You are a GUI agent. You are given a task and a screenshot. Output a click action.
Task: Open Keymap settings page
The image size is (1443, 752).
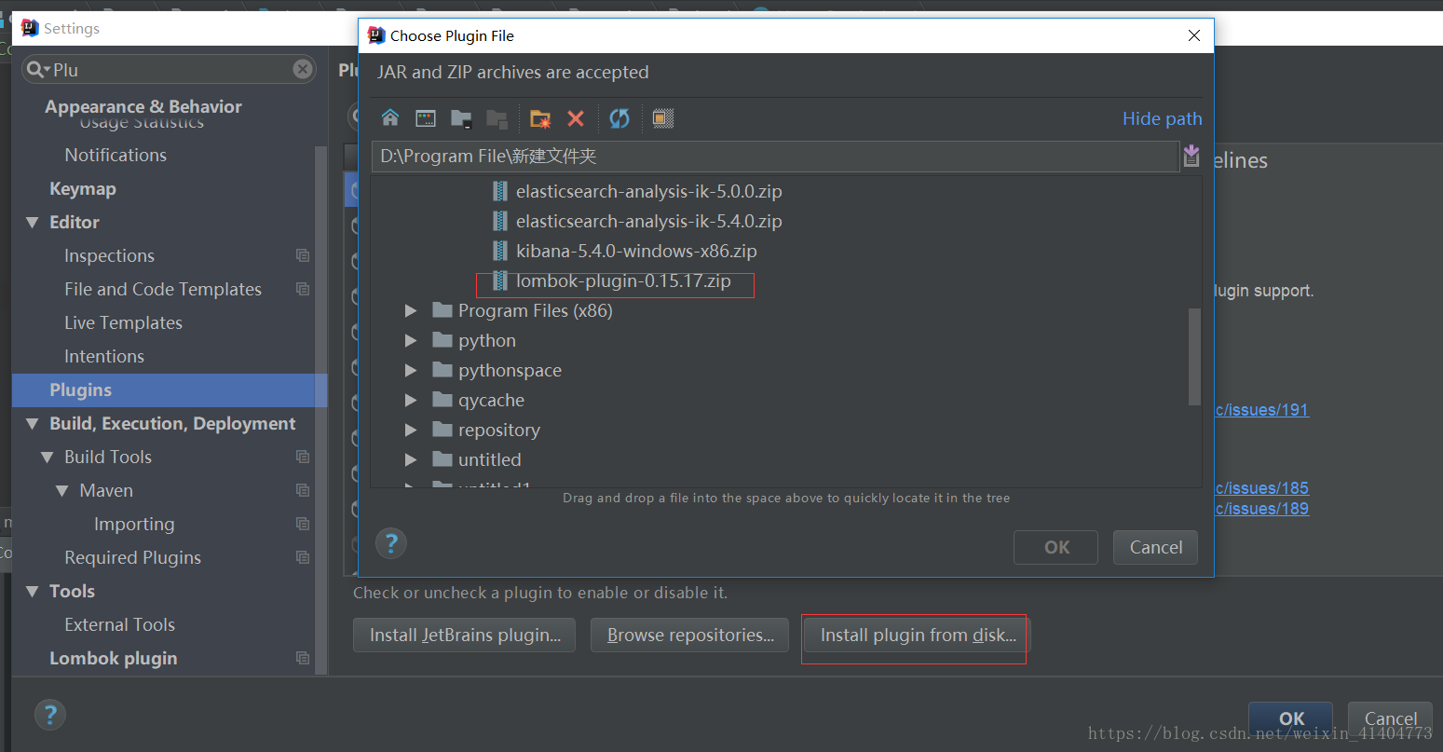point(83,188)
